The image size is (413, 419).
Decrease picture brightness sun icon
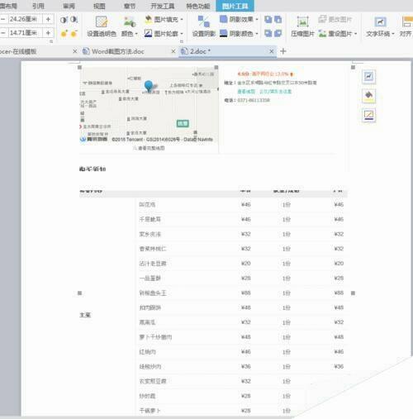74,33
